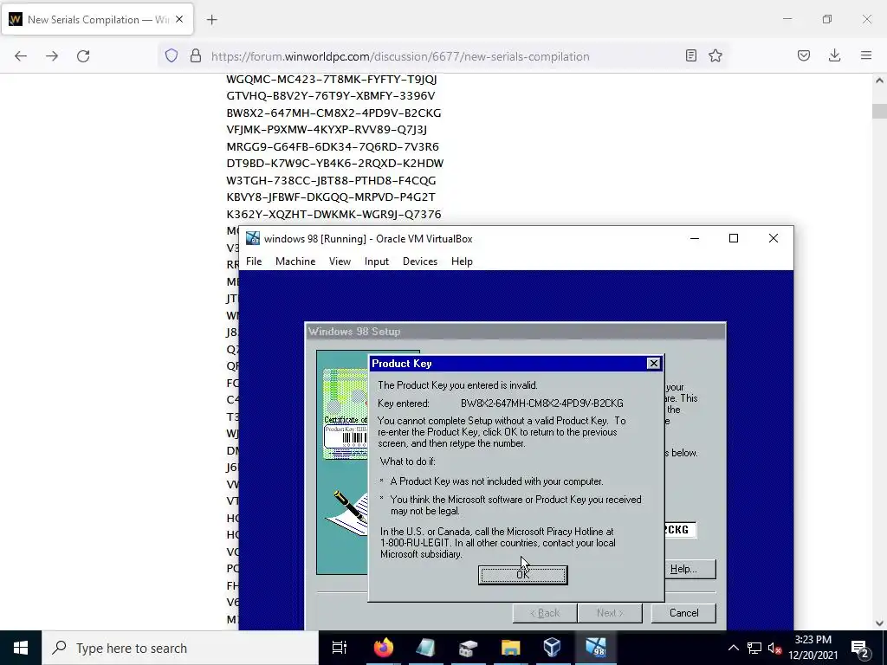
Task: Go back in Firefox
Action: [x=21, y=56]
